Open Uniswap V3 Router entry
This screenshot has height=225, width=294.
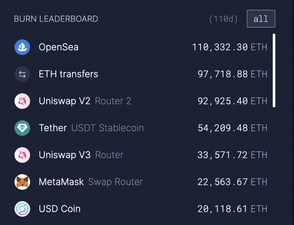point(141,155)
